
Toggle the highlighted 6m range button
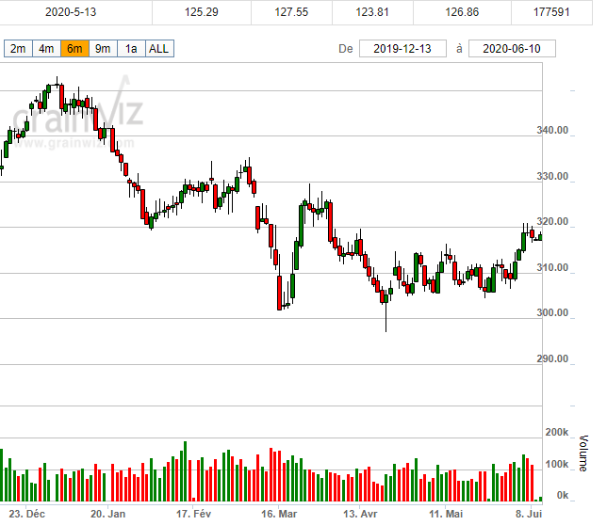click(74, 49)
